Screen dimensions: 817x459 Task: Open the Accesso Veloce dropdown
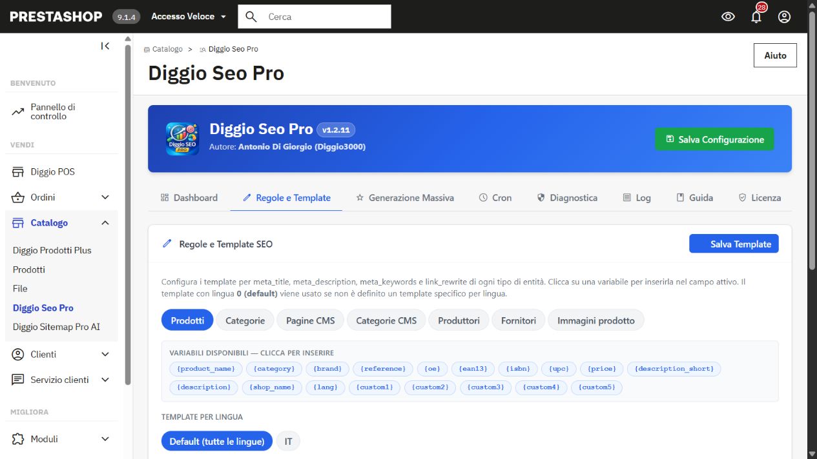pos(189,17)
